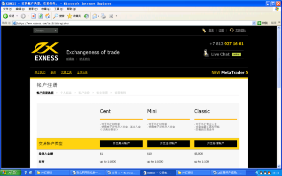Open the History toolbar icon
Viewport: 282px width, 176px height.
[86, 16]
